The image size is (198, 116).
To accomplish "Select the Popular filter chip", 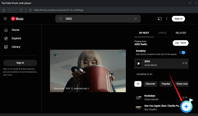I will [166, 84].
